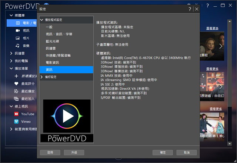
Task: Open the Vimeo icon in sidebar
Action: click(16, 122)
